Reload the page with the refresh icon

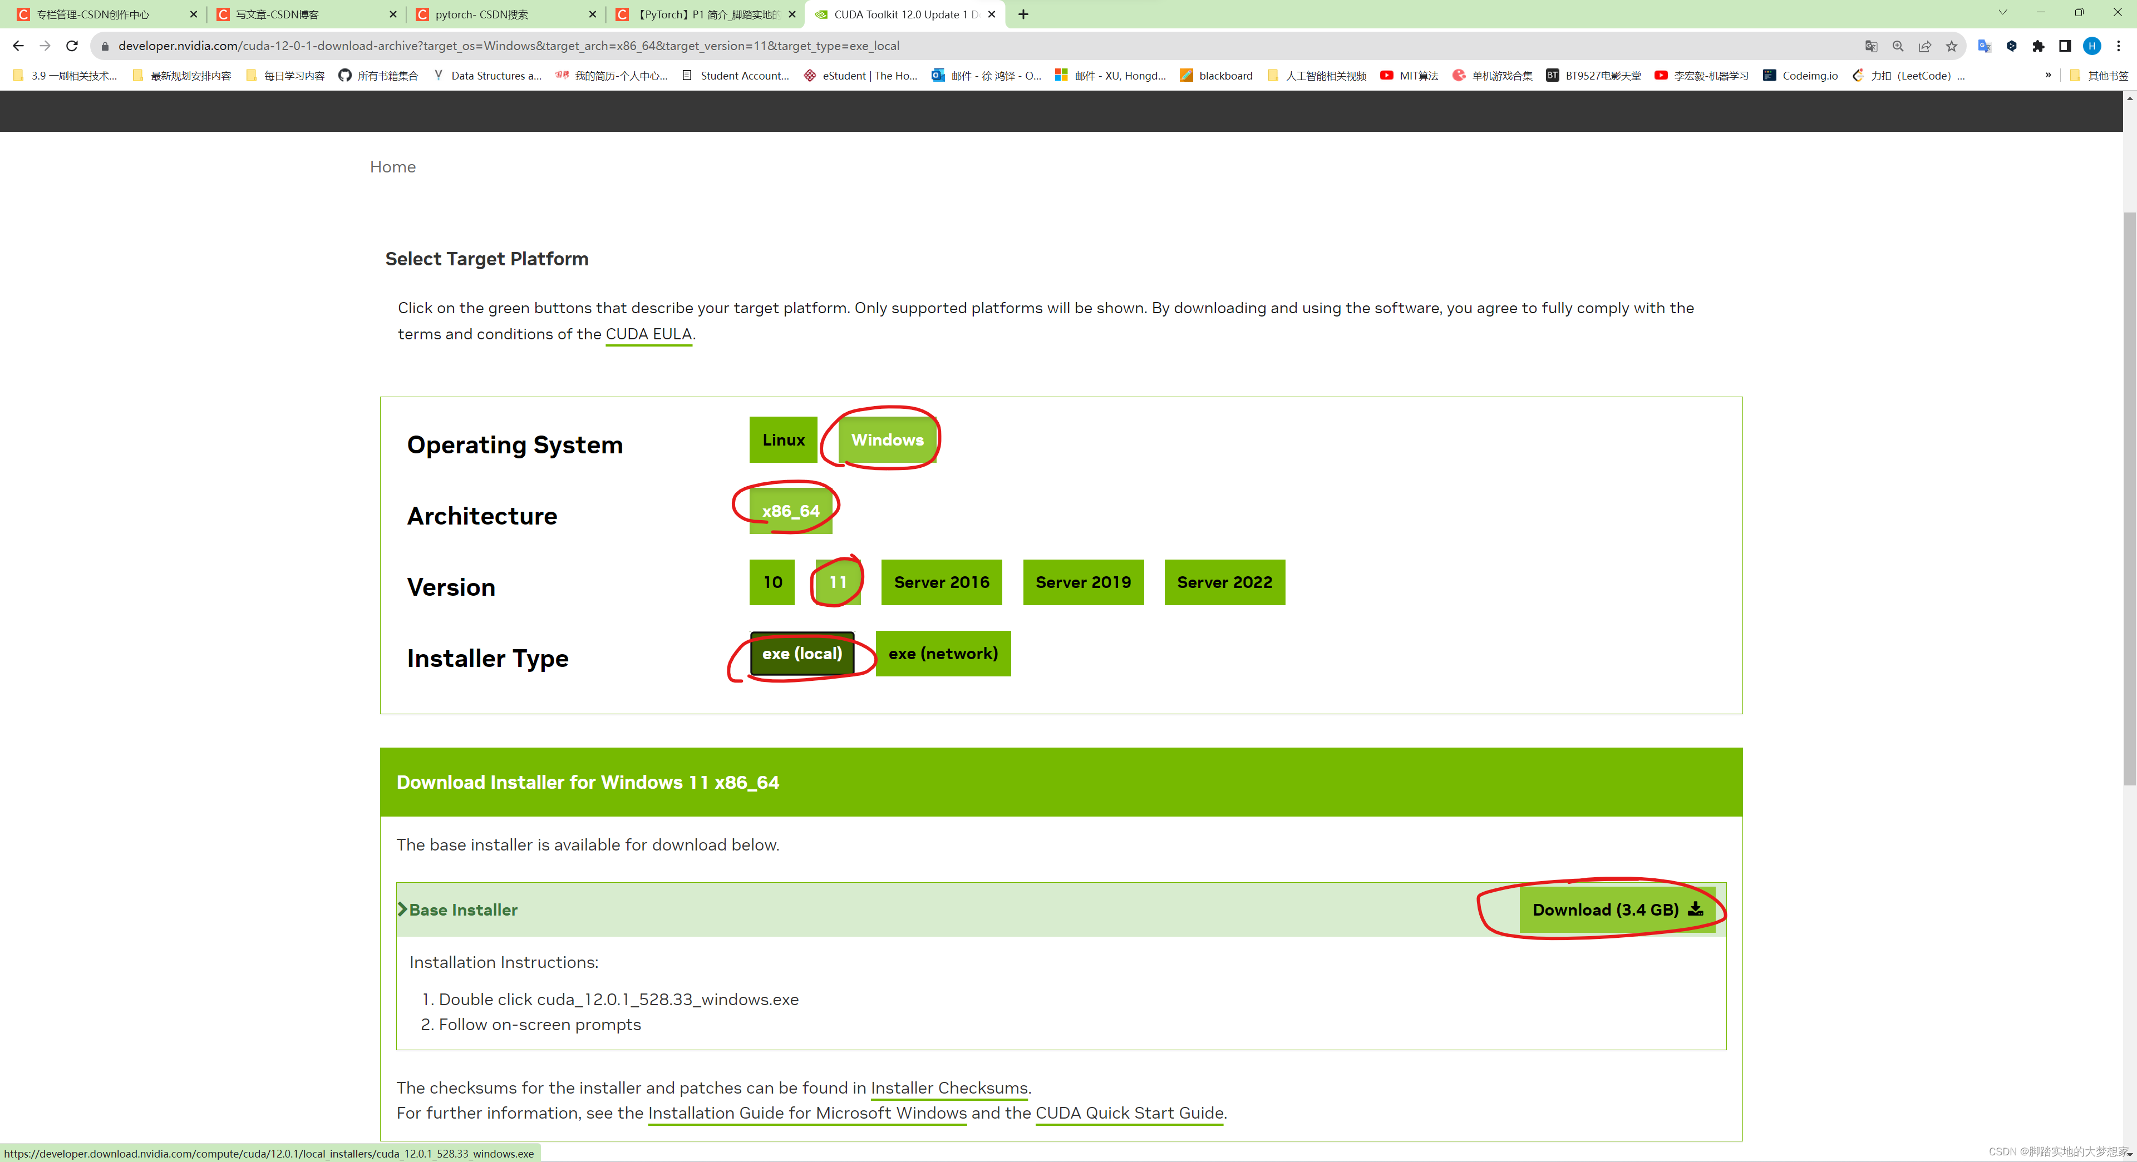(72, 47)
